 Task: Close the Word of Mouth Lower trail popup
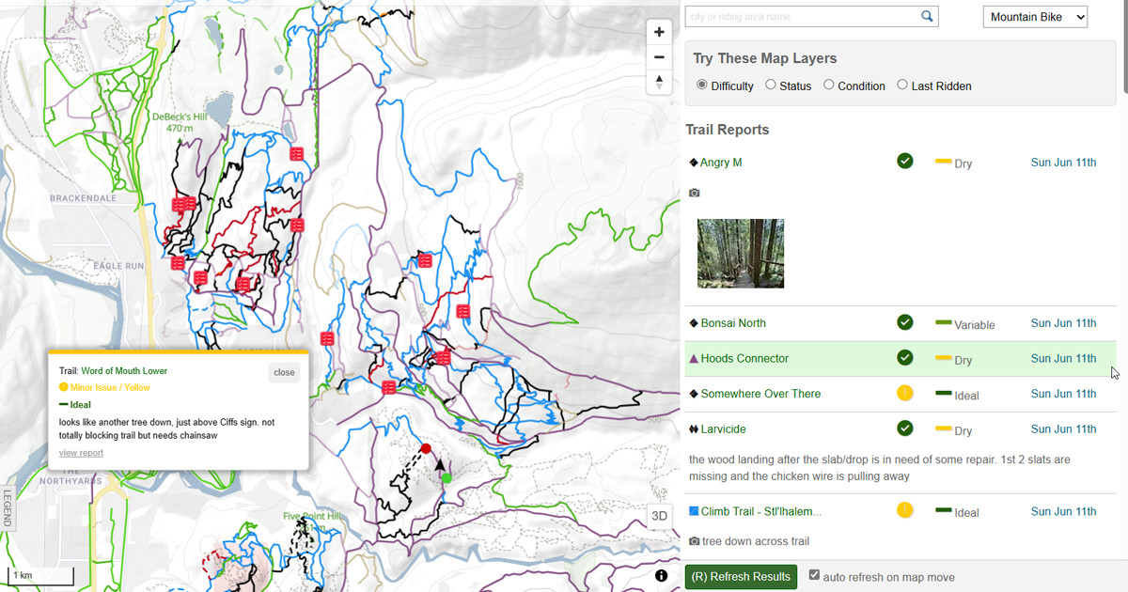[284, 372]
